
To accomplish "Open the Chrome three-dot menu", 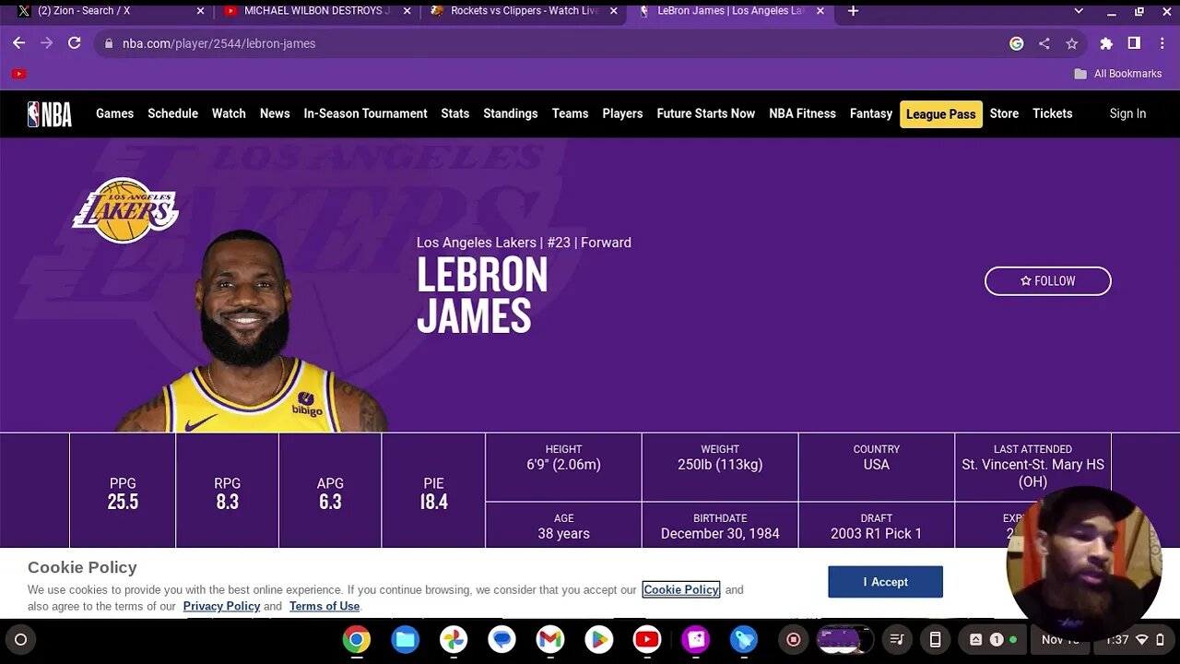I will pyautogui.click(x=1162, y=43).
